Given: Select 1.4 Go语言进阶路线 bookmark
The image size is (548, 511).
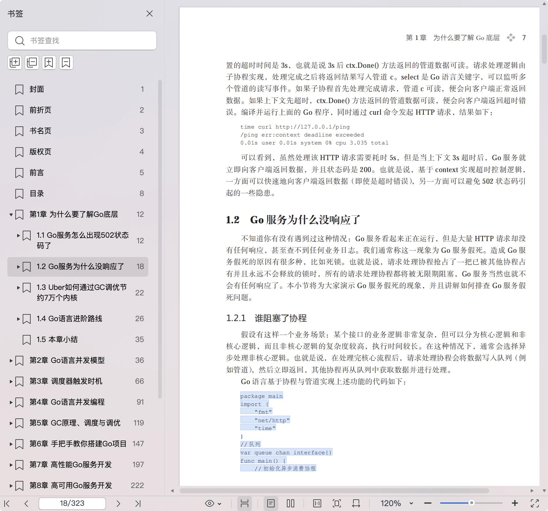Looking at the screenshot, I should pos(69,319).
